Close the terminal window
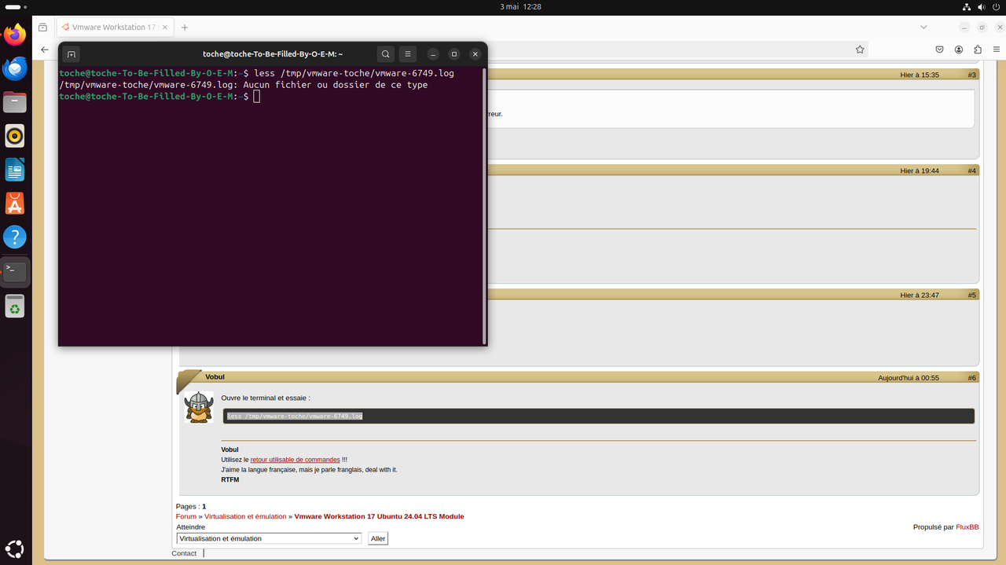This screenshot has height=565, width=1006. click(475, 54)
